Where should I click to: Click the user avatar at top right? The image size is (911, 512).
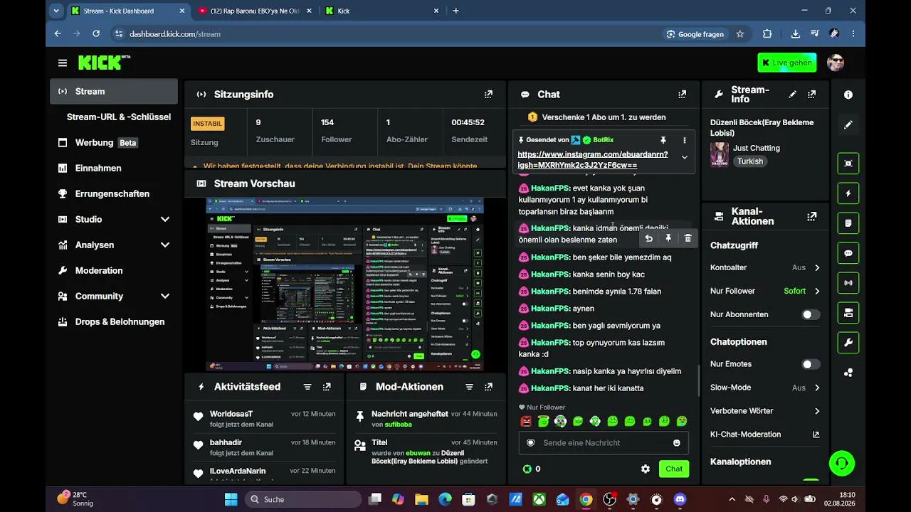(836, 63)
